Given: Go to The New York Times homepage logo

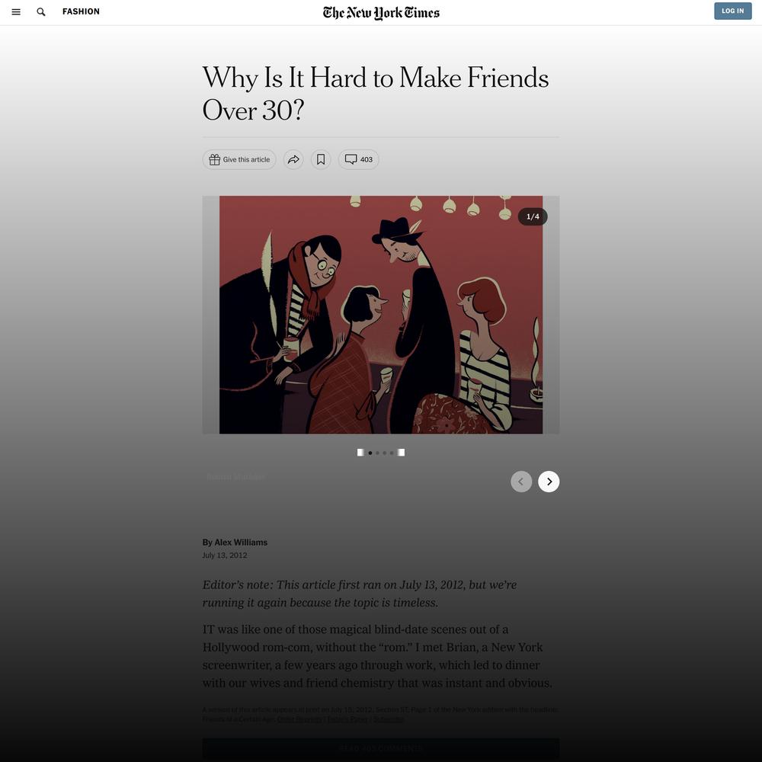Looking at the screenshot, I should pos(381,13).
